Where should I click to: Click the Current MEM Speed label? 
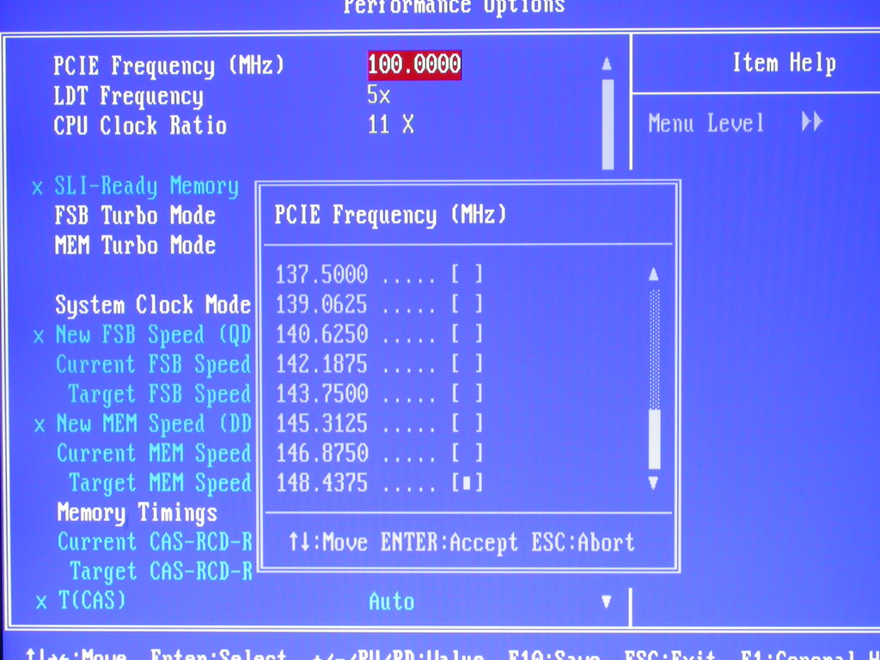click(154, 454)
